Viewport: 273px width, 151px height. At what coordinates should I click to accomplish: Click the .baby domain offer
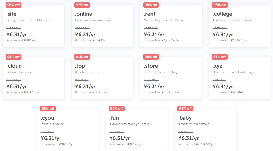[205, 130]
